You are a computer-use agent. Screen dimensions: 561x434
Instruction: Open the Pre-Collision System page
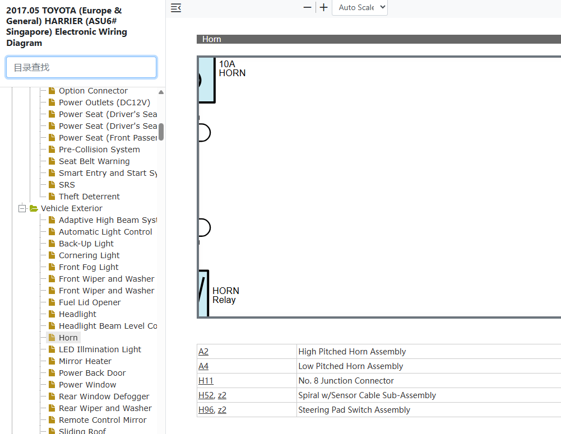point(99,150)
